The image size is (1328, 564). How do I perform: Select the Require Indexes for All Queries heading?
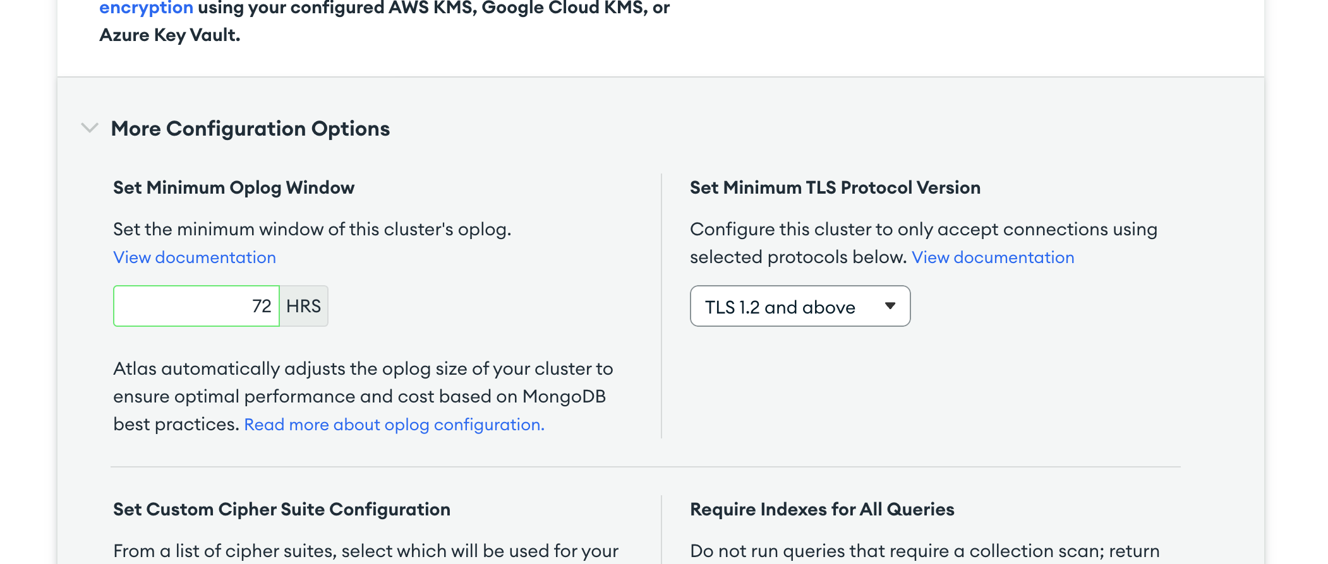point(822,509)
